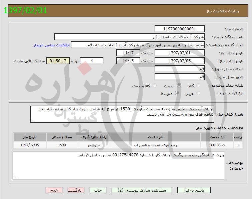Screen dimensions: 252x199
Task: Click creation time field 11:17
Action: click(x=128, y=53)
